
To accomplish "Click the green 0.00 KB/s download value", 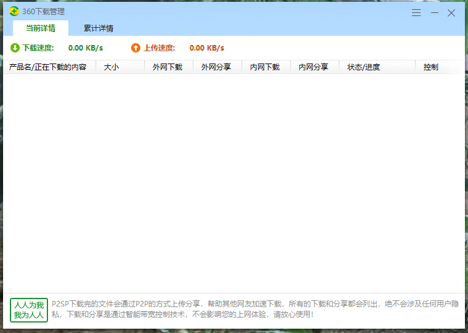I will coord(86,48).
